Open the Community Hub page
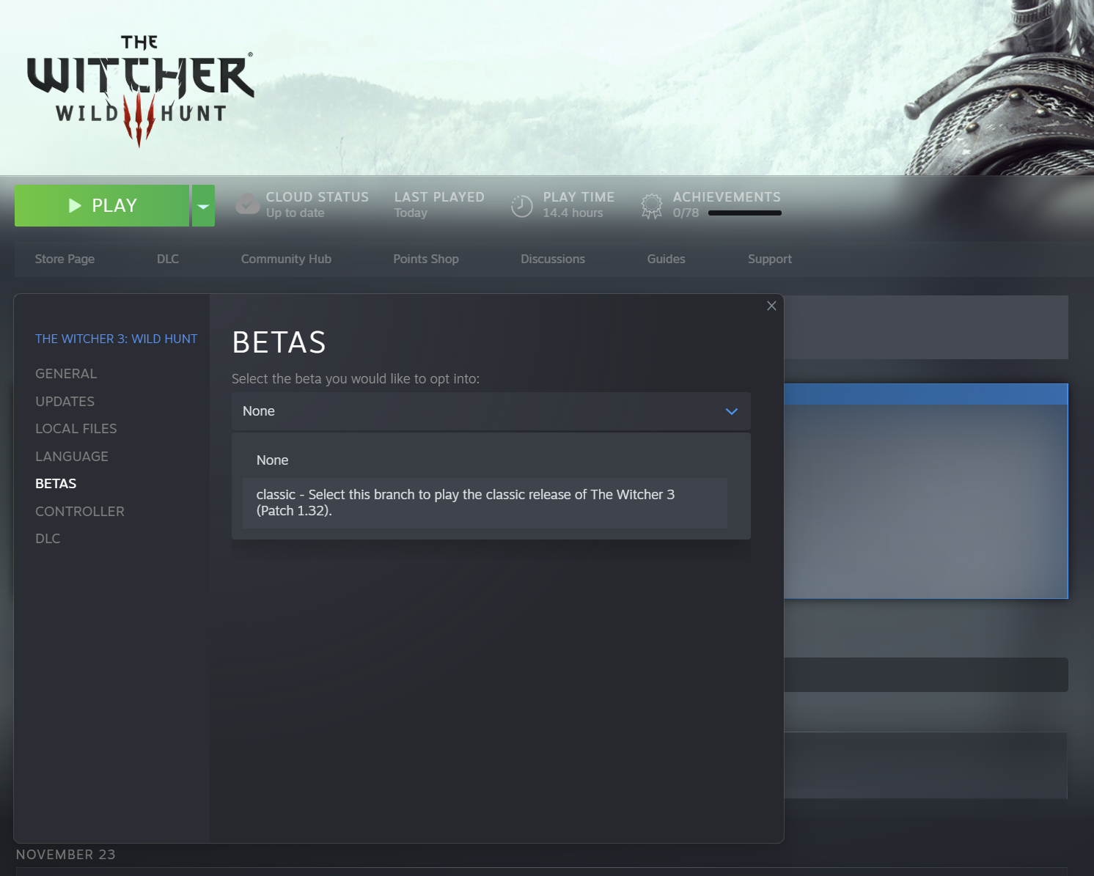This screenshot has height=876, width=1094. (x=286, y=259)
